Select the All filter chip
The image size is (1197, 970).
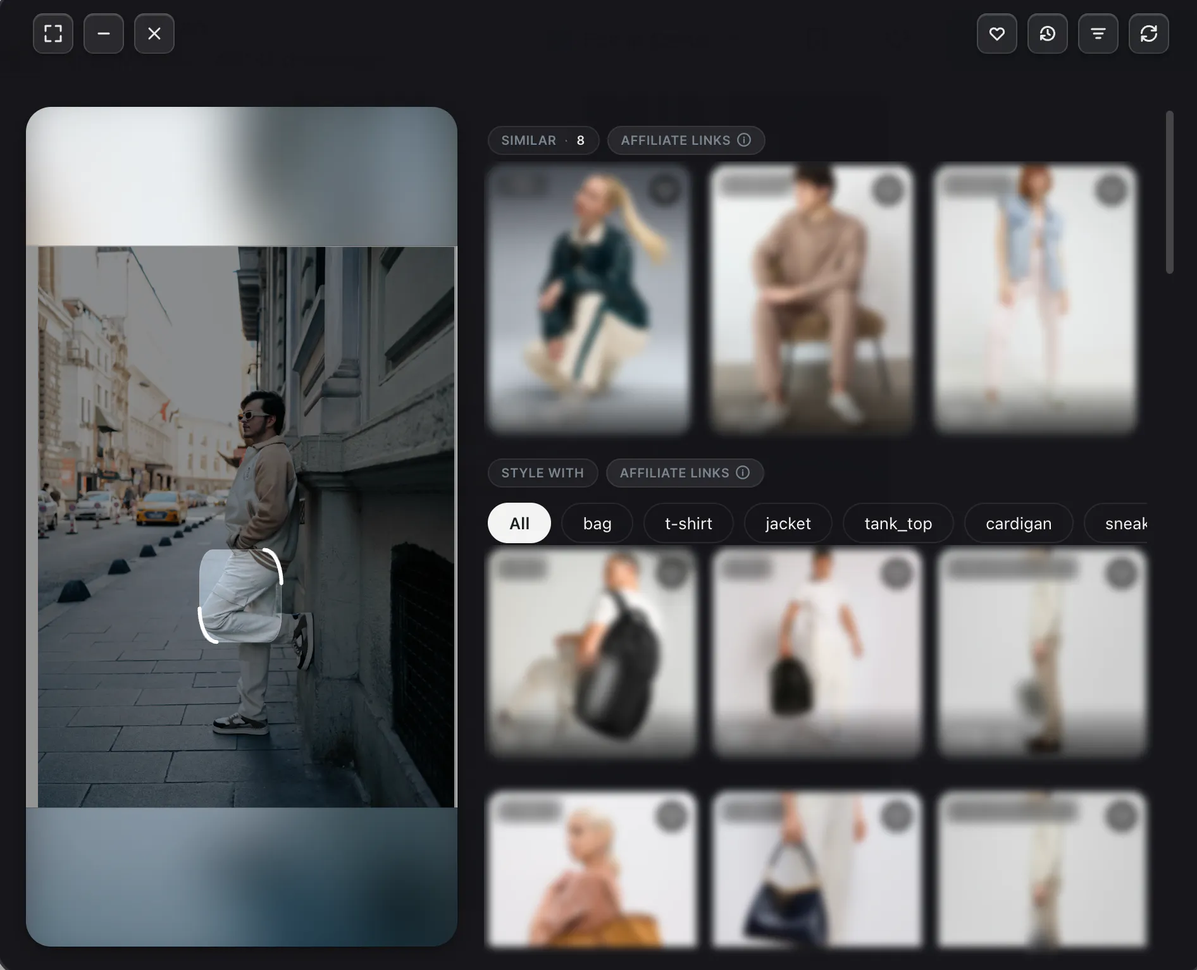[x=519, y=523]
